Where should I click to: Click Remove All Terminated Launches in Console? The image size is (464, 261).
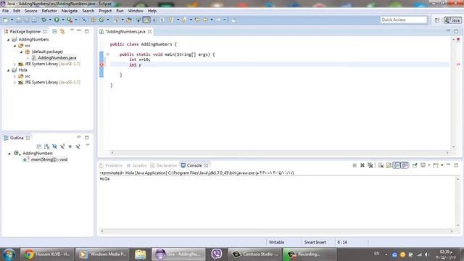click(370, 165)
